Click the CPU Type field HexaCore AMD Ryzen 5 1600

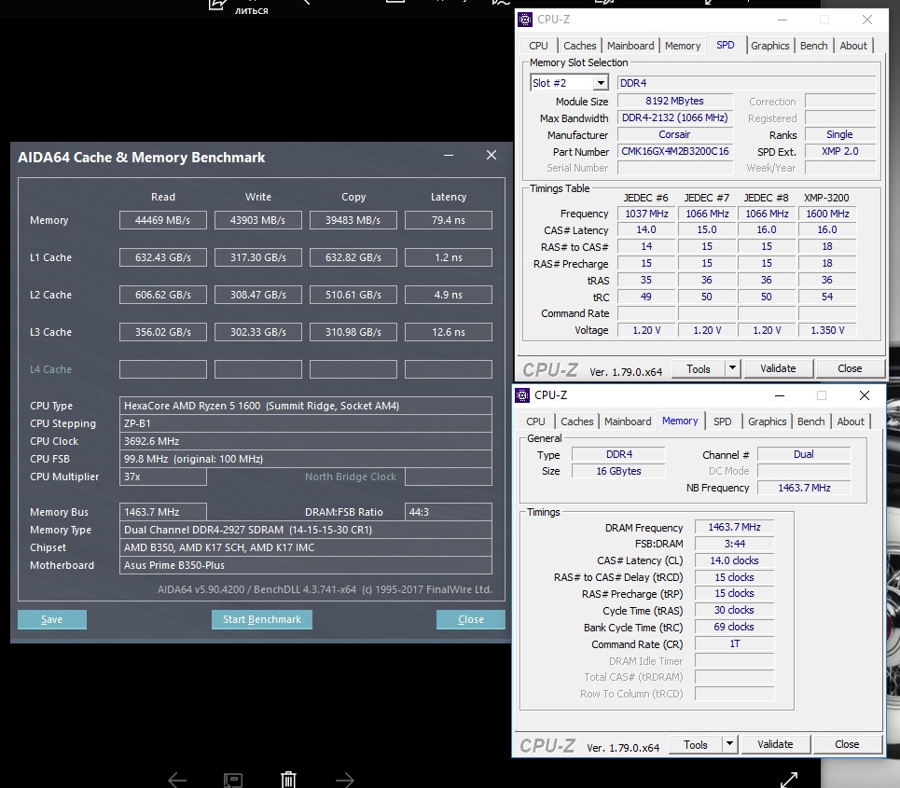tap(305, 406)
